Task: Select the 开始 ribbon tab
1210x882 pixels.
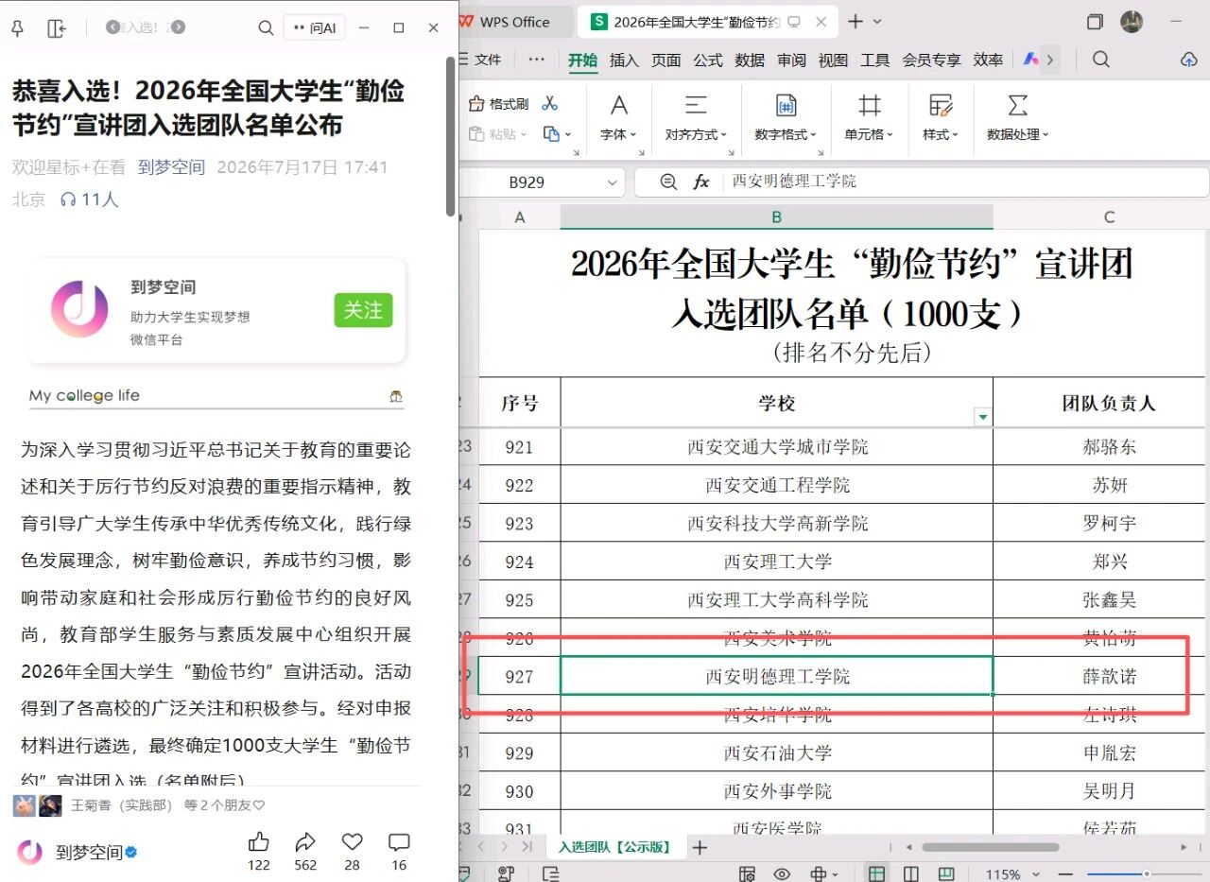Action: (x=582, y=61)
